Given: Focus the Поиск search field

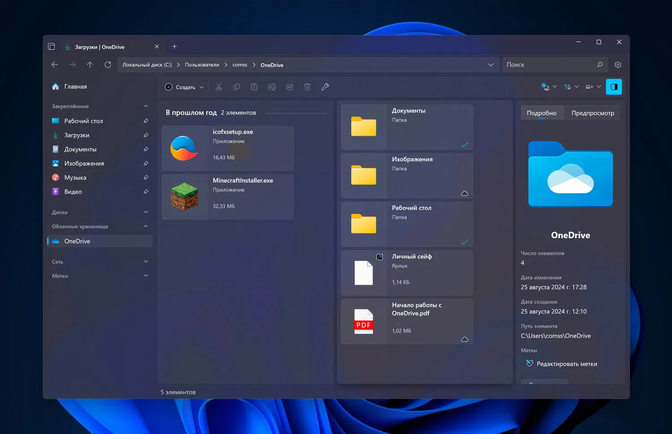Looking at the screenshot, I should (x=555, y=65).
